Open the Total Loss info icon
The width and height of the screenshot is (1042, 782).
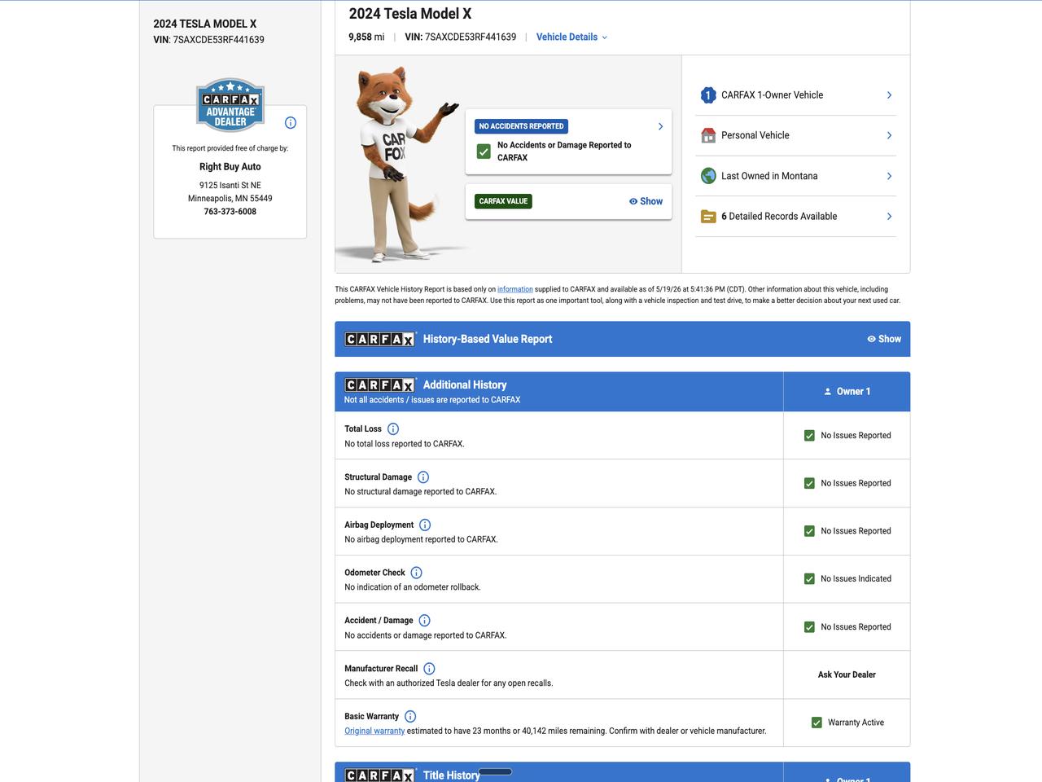[393, 429]
